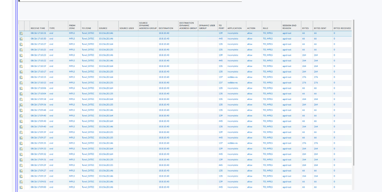Click the detail magnifier icon for 17:10:19 log

pyautogui.click(x=21, y=66)
